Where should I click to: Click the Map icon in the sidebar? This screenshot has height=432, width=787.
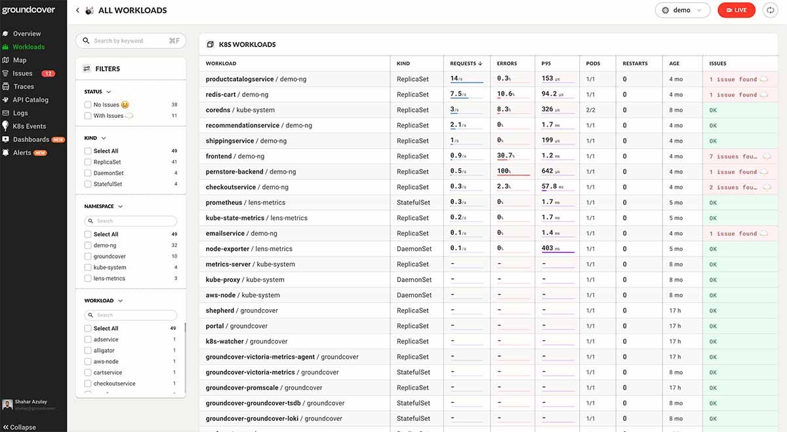(6, 60)
